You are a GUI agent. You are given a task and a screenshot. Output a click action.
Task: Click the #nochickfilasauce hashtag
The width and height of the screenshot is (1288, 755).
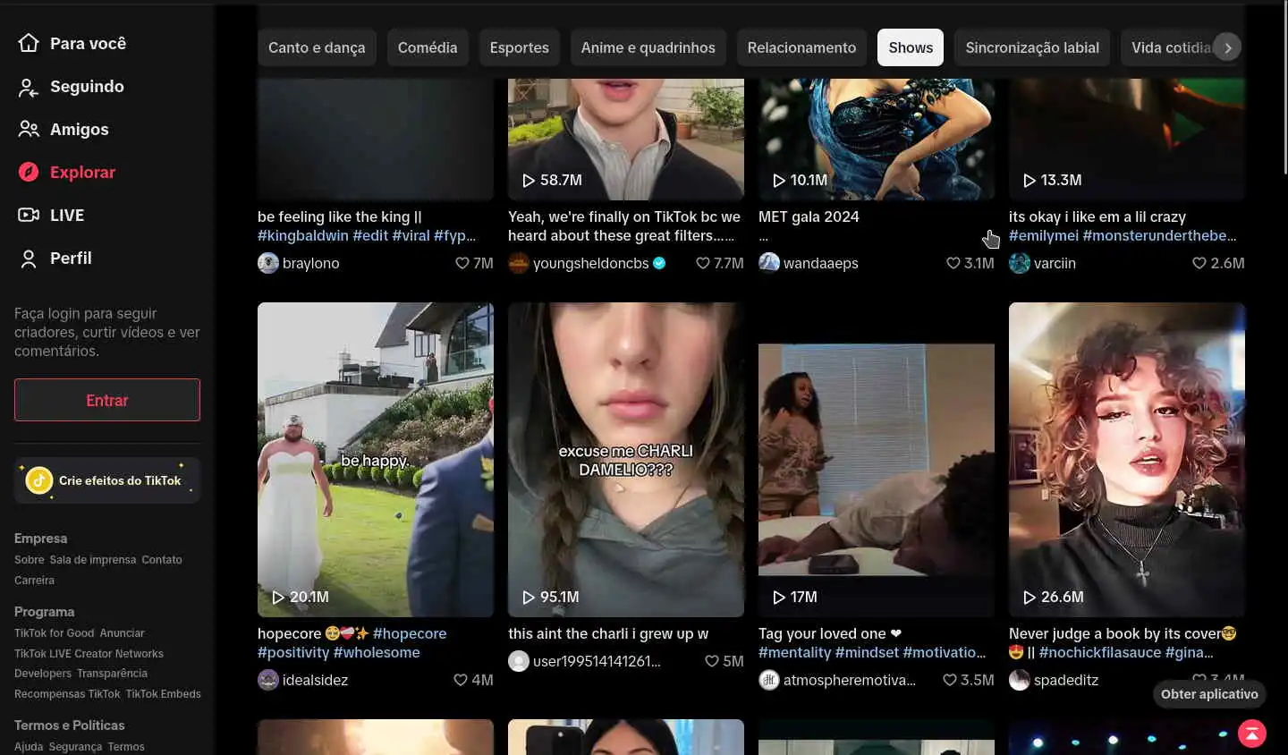coord(1100,652)
